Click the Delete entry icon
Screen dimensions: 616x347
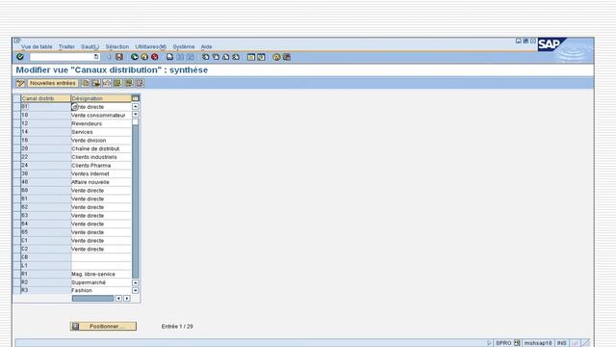(96, 83)
